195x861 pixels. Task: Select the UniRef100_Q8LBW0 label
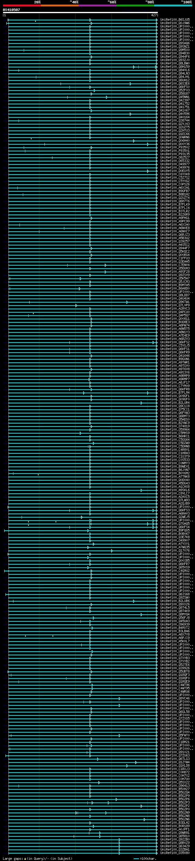(x=175, y=64)
